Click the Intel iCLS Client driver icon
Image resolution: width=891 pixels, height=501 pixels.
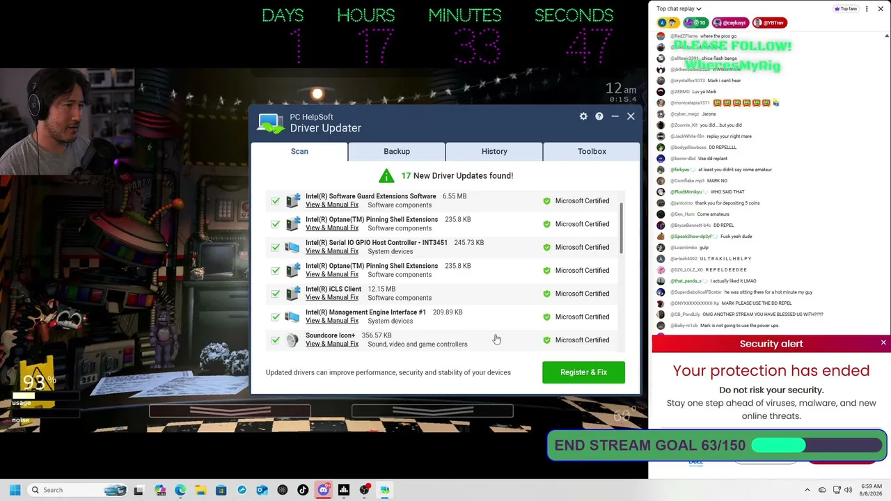292,294
